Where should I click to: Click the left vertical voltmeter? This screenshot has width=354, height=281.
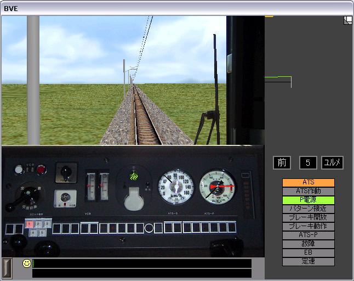click(91, 187)
